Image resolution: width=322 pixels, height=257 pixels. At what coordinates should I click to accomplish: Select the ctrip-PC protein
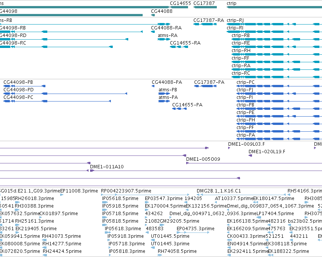point(279,86)
